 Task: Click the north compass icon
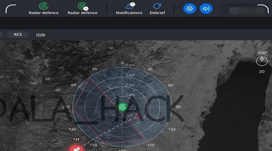tap(262, 60)
